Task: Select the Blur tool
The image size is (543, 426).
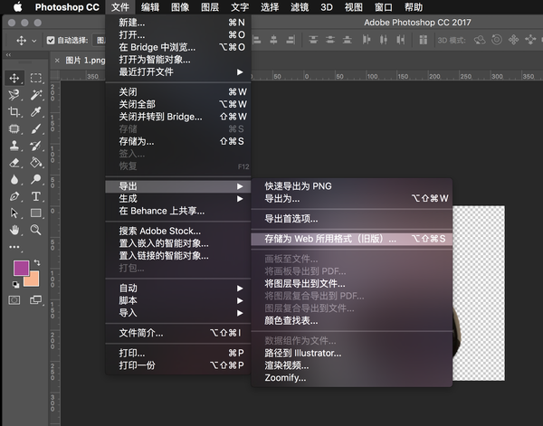Action: click(14, 179)
